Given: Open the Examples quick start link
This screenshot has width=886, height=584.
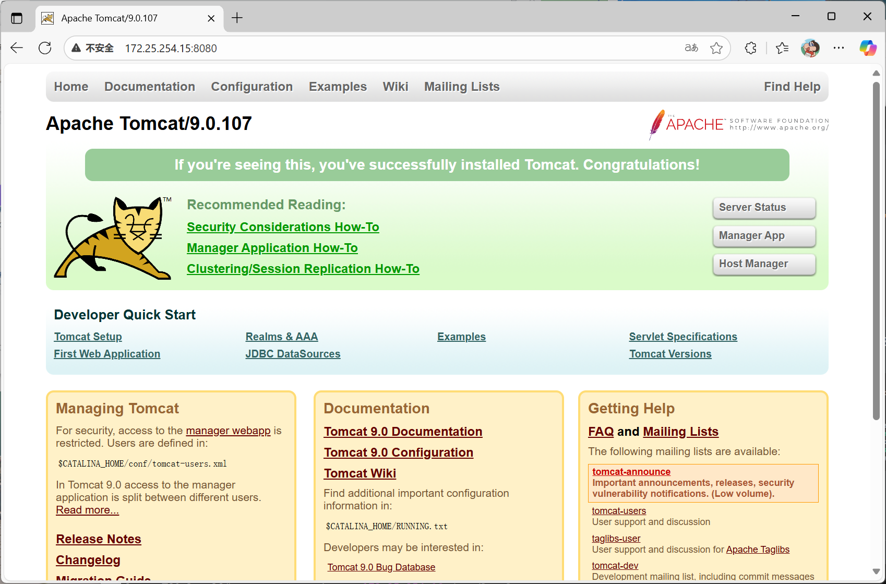Looking at the screenshot, I should click(461, 337).
